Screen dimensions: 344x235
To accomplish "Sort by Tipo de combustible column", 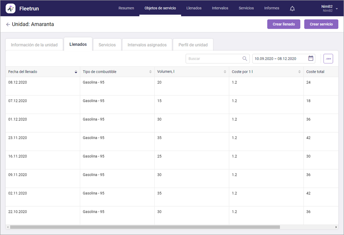I will click(x=150, y=72).
